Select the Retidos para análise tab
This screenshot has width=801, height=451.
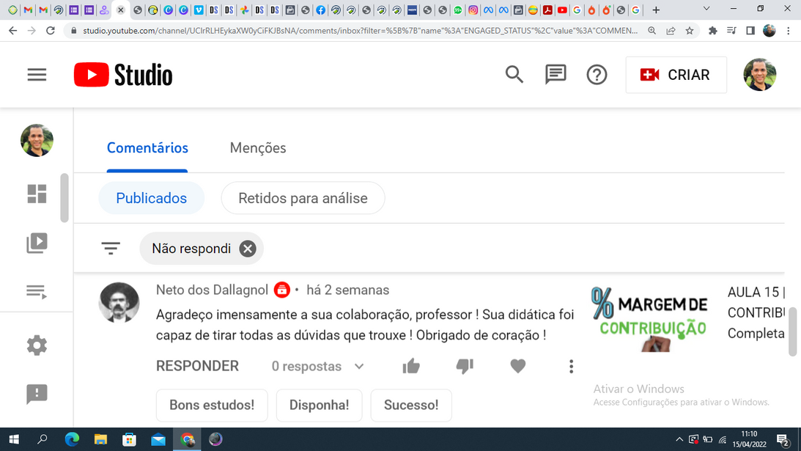pos(303,198)
